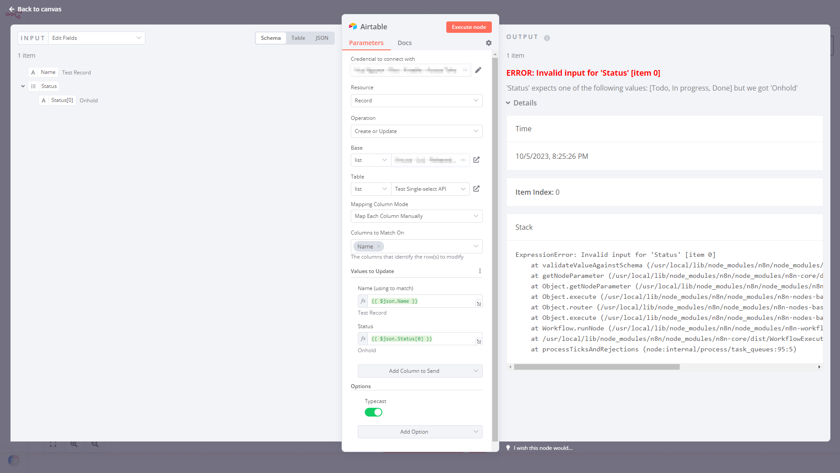
Task: Click the fx icon on the Status field
Action: 363,338
